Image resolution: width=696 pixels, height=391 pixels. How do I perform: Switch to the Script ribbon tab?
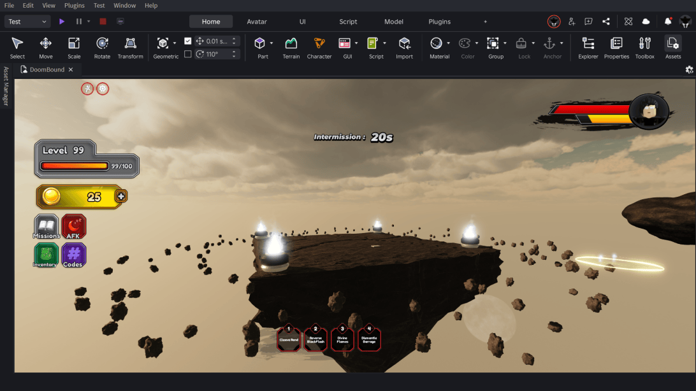click(x=348, y=21)
